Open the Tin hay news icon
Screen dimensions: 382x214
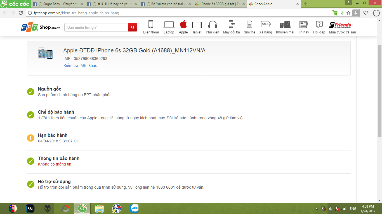[x=303, y=27]
